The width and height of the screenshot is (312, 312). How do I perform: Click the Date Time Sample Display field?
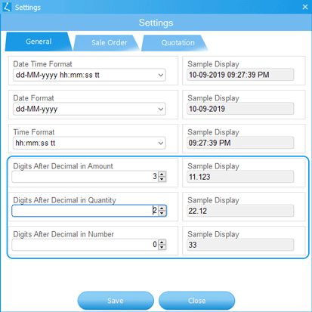pos(240,75)
